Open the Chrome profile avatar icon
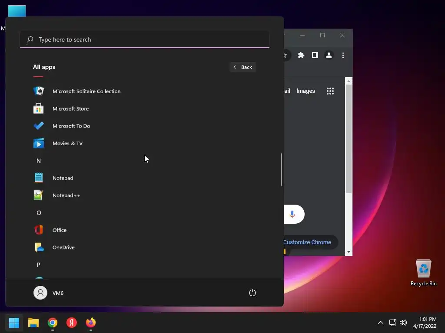The image size is (445, 333). point(329,55)
